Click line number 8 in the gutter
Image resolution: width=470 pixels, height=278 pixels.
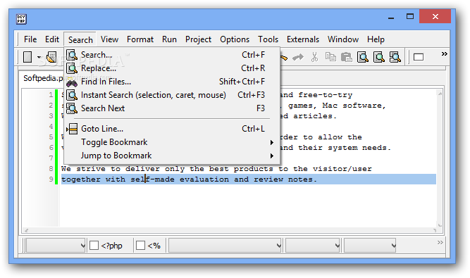(51, 169)
